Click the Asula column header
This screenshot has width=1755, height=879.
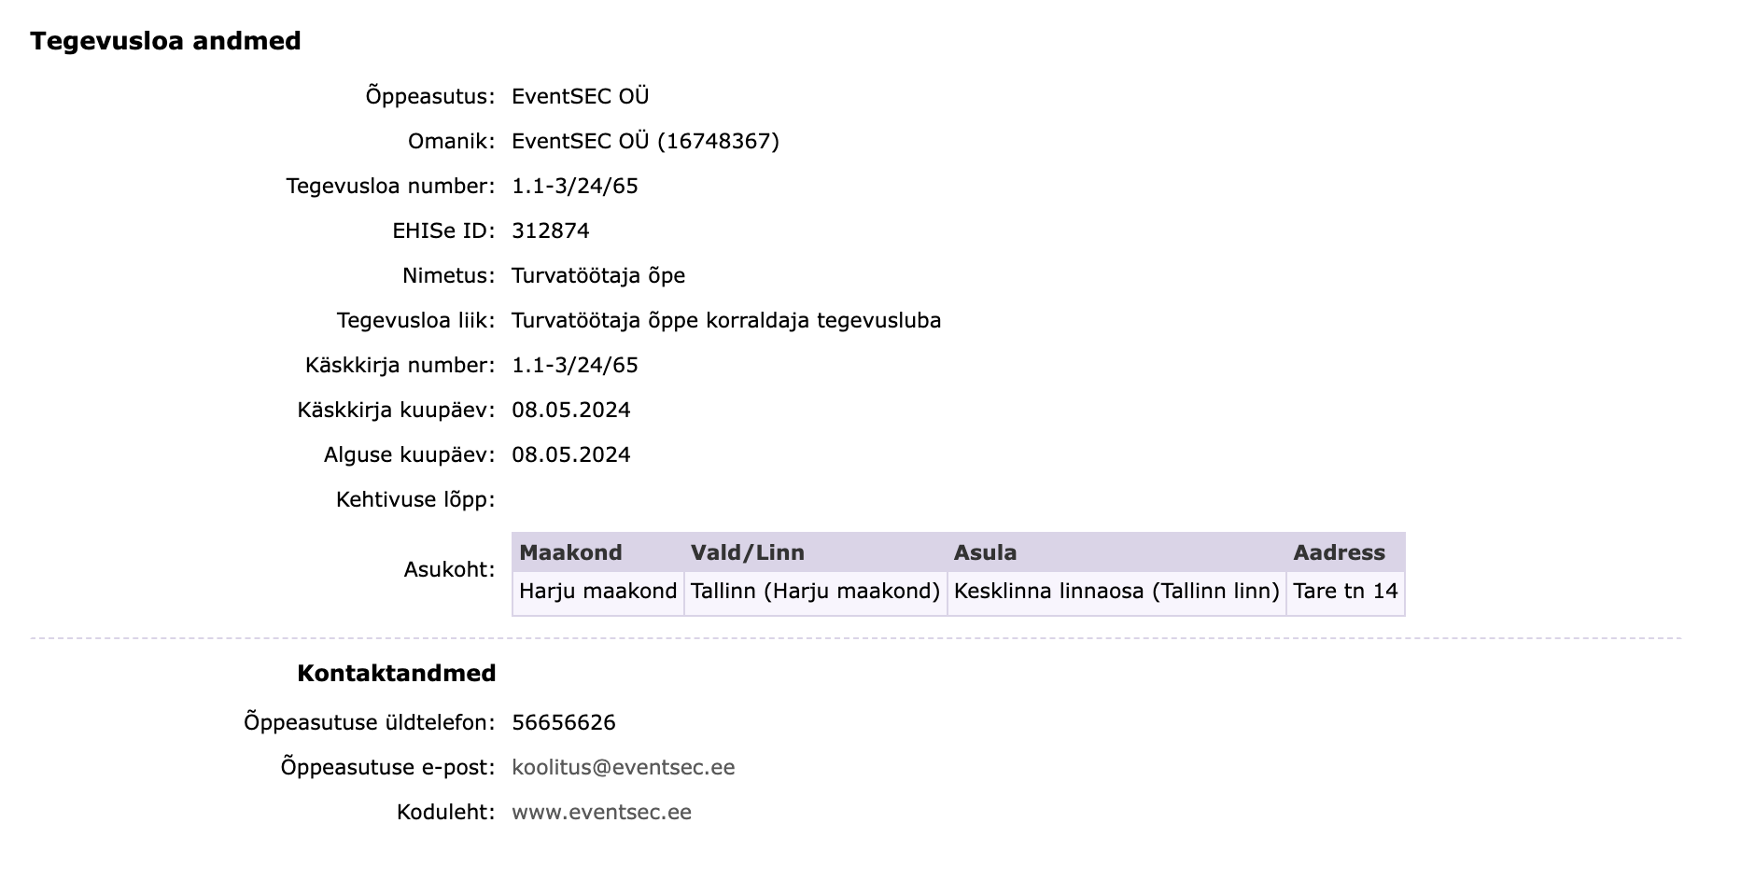point(1117,552)
